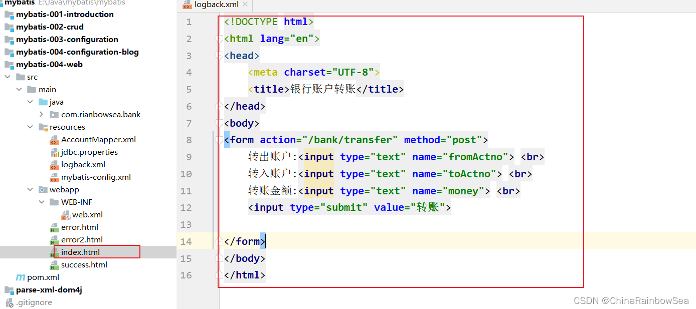This screenshot has width=696, height=309.
Task: Collapse the resources folder
Action: click(30, 127)
